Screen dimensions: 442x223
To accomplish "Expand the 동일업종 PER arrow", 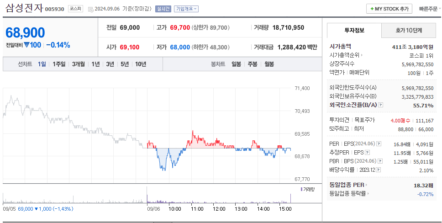I will click(x=367, y=185).
